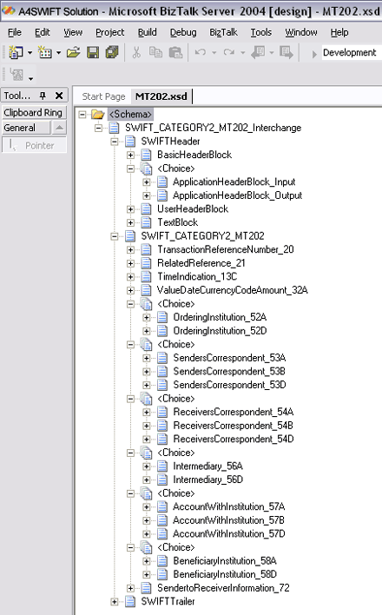The height and width of the screenshot is (615, 382).
Task: Collapse the SWIFT_CATEGORY2_MT202 node
Action: coord(115,236)
